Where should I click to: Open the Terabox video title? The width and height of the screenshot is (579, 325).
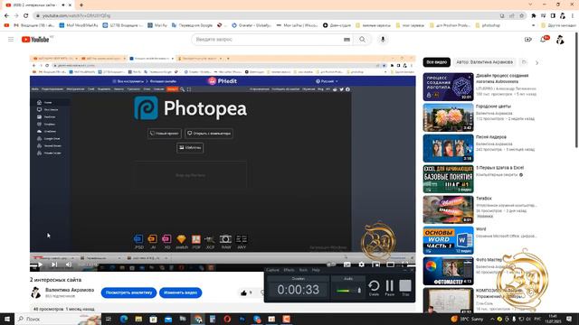coord(483,199)
